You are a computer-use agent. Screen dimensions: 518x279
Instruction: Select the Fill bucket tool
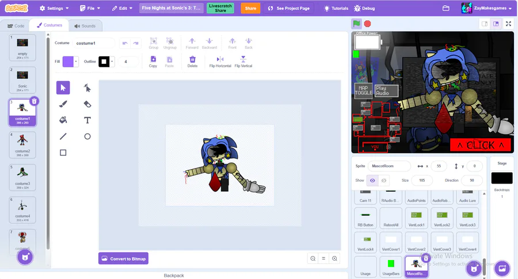(x=63, y=120)
